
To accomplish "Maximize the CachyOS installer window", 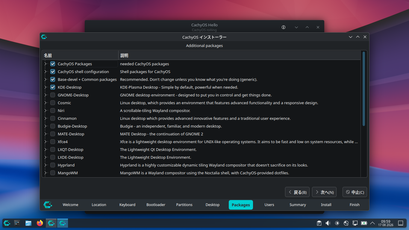I will tap(358, 37).
